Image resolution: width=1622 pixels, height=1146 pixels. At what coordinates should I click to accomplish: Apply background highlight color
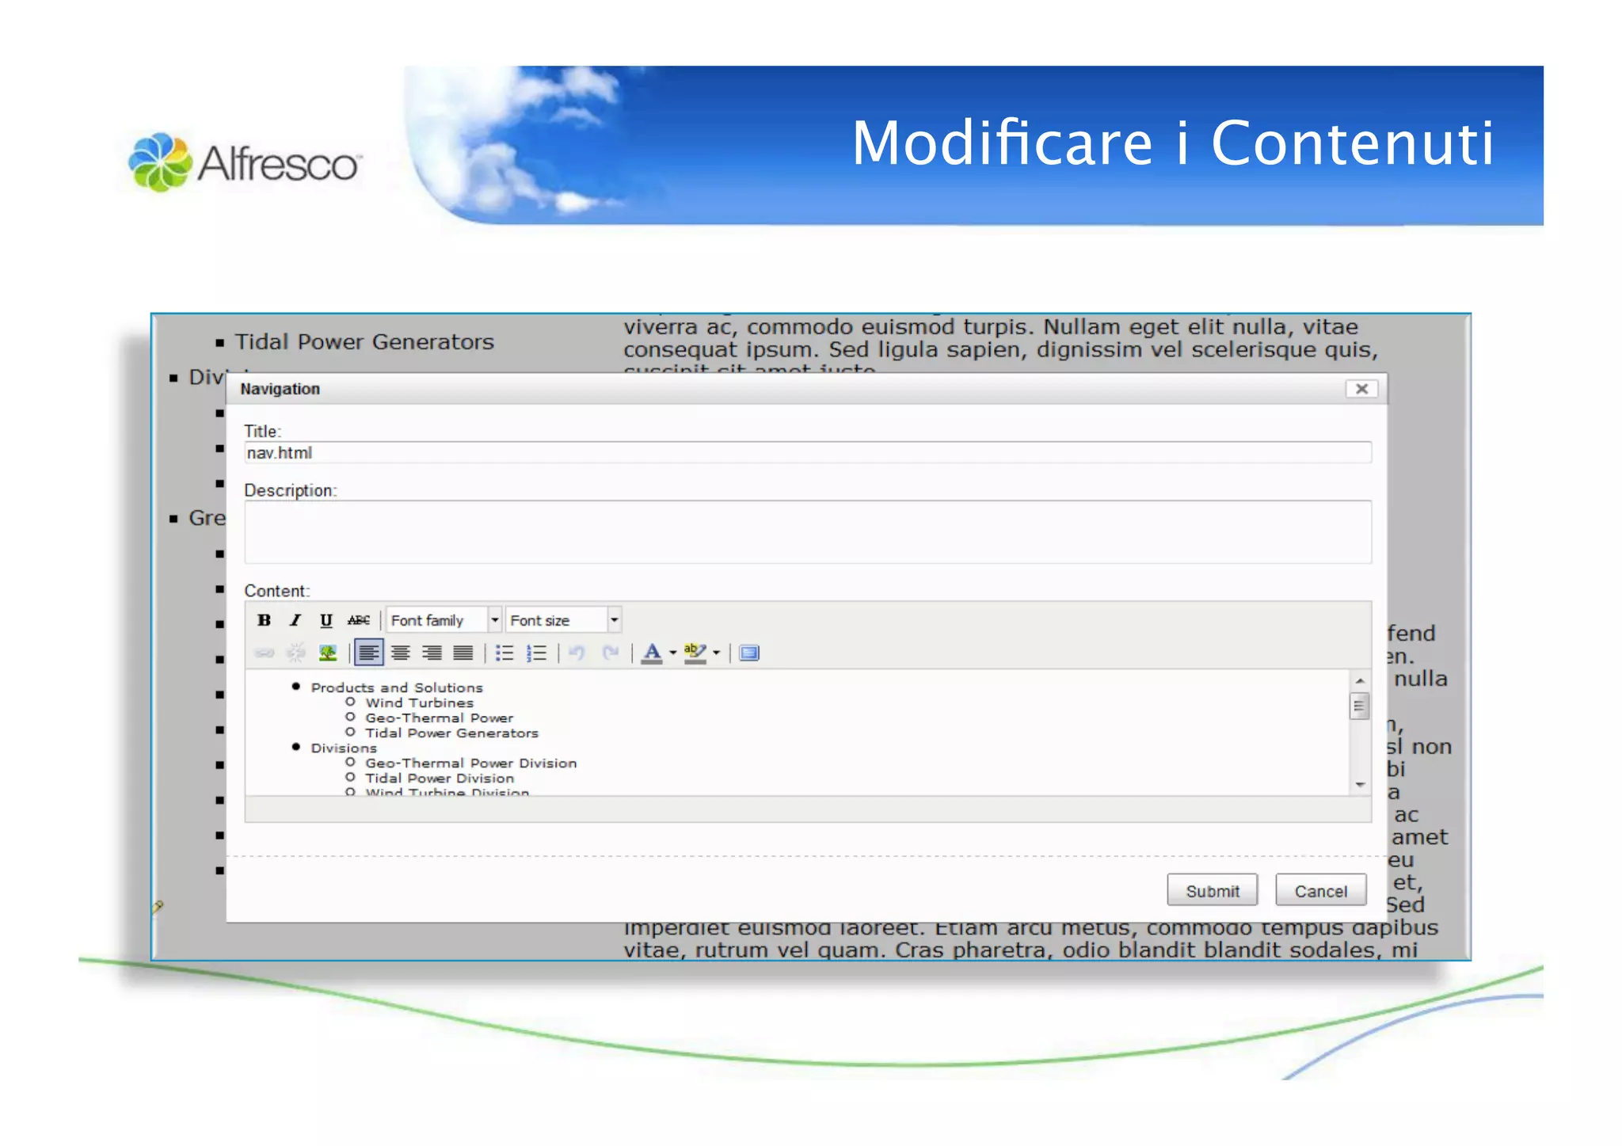(695, 653)
